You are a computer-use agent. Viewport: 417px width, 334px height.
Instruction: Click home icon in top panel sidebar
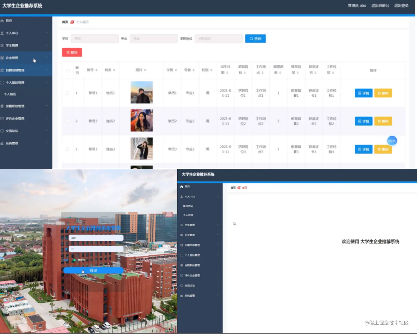point(2,21)
